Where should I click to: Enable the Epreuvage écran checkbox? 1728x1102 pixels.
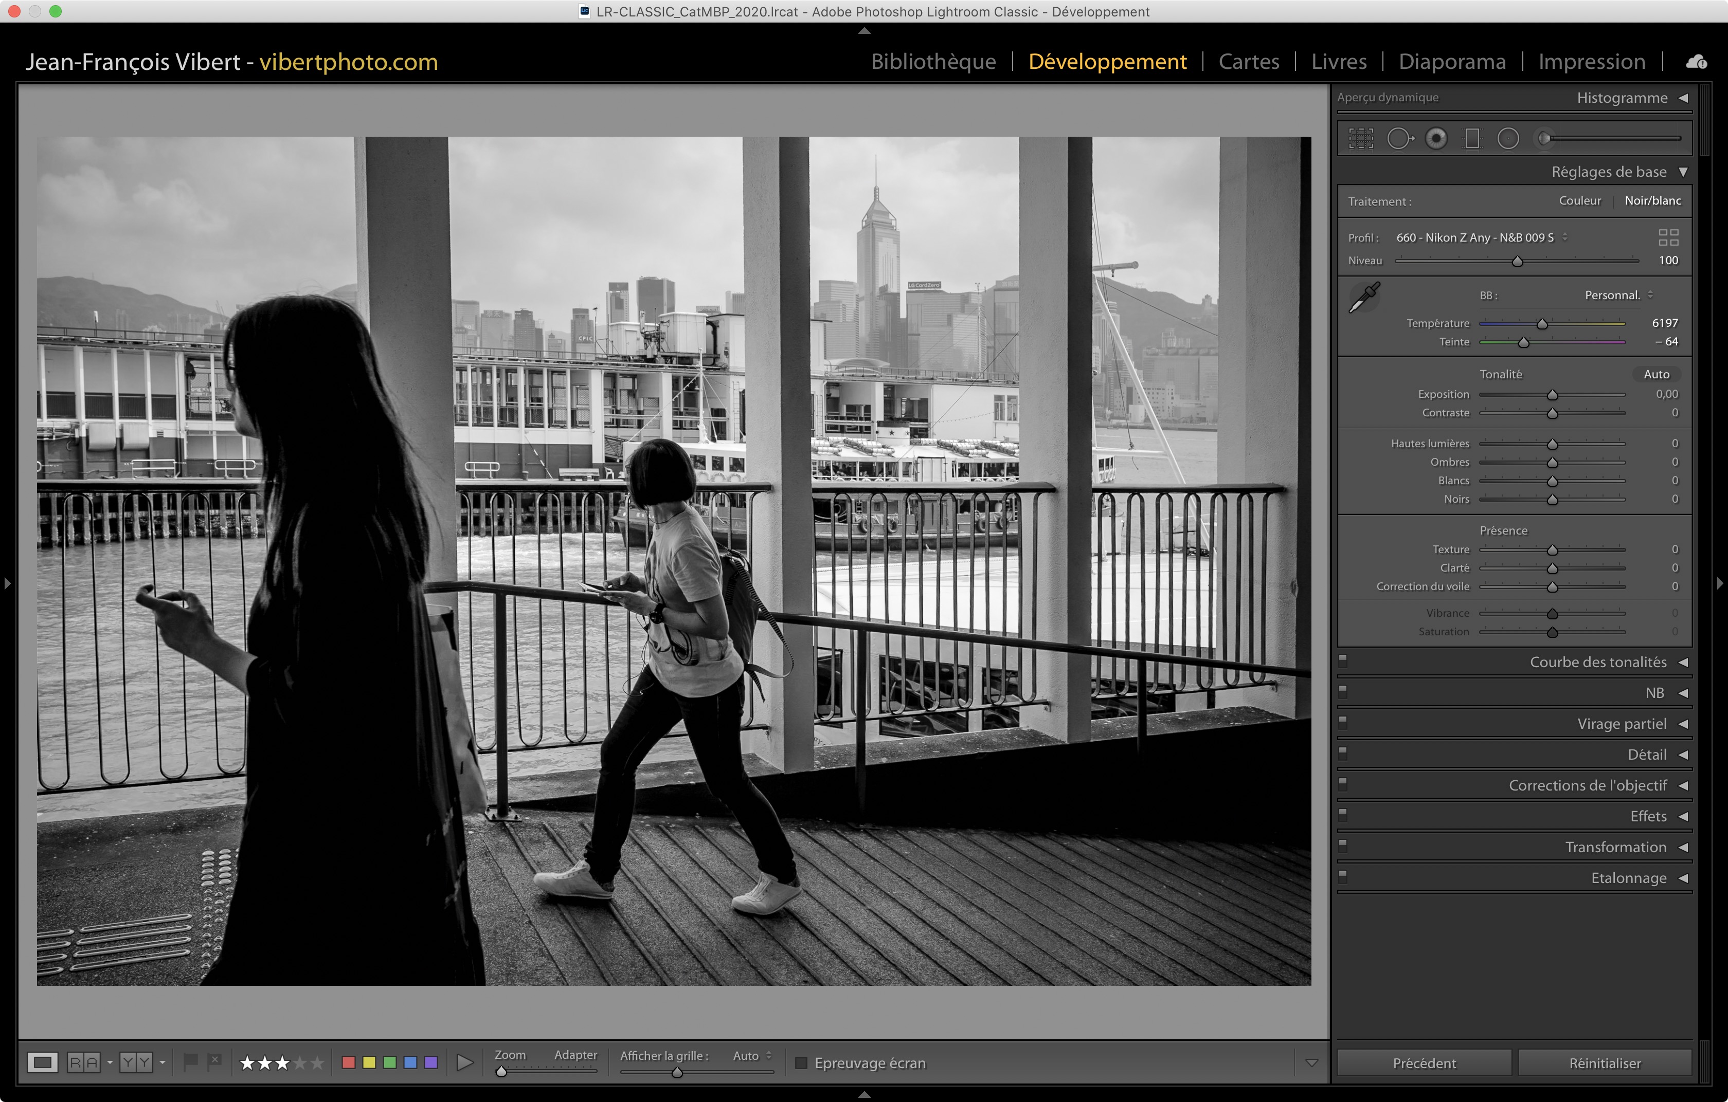(x=802, y=1062)
